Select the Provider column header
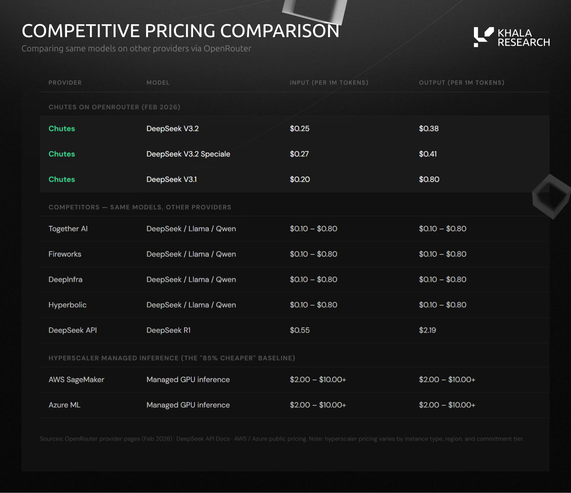This screenshot has width=571, height=493. click(65, 83)
